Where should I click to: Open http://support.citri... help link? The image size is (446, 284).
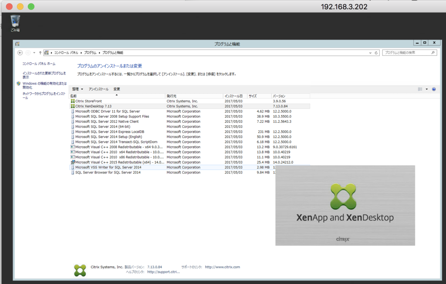tap(164, 272)
